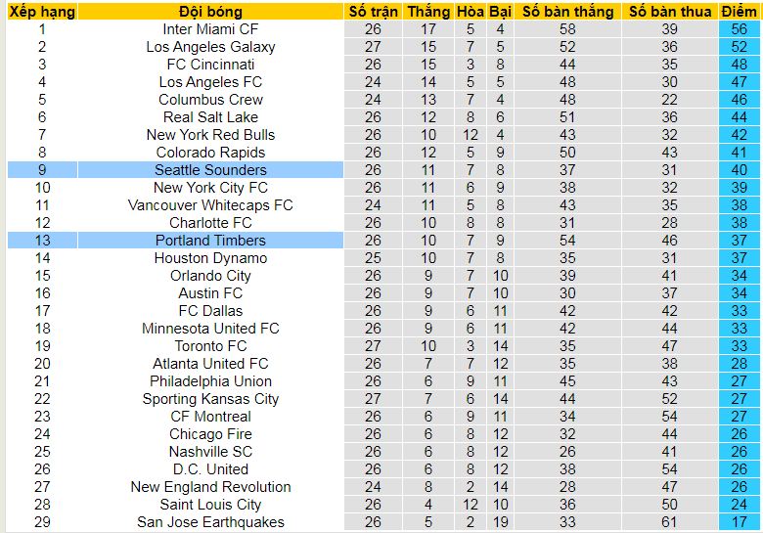Sort by the Số trận column header
The height and width of the screenshot is (533, 763).
[373, 12]
